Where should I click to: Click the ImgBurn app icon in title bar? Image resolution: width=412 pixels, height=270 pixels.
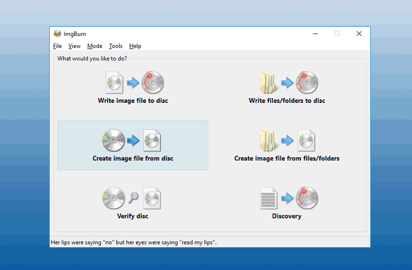pos(57,34)
